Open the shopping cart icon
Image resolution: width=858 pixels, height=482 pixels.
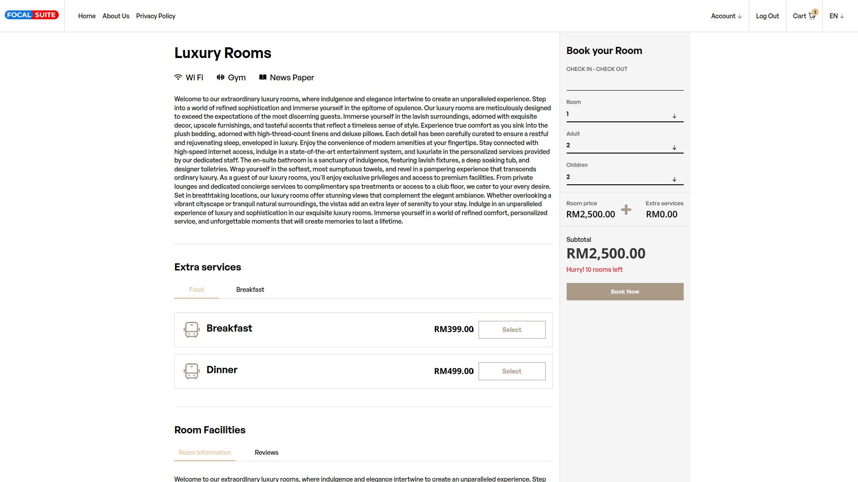click(x=812, y=16)
